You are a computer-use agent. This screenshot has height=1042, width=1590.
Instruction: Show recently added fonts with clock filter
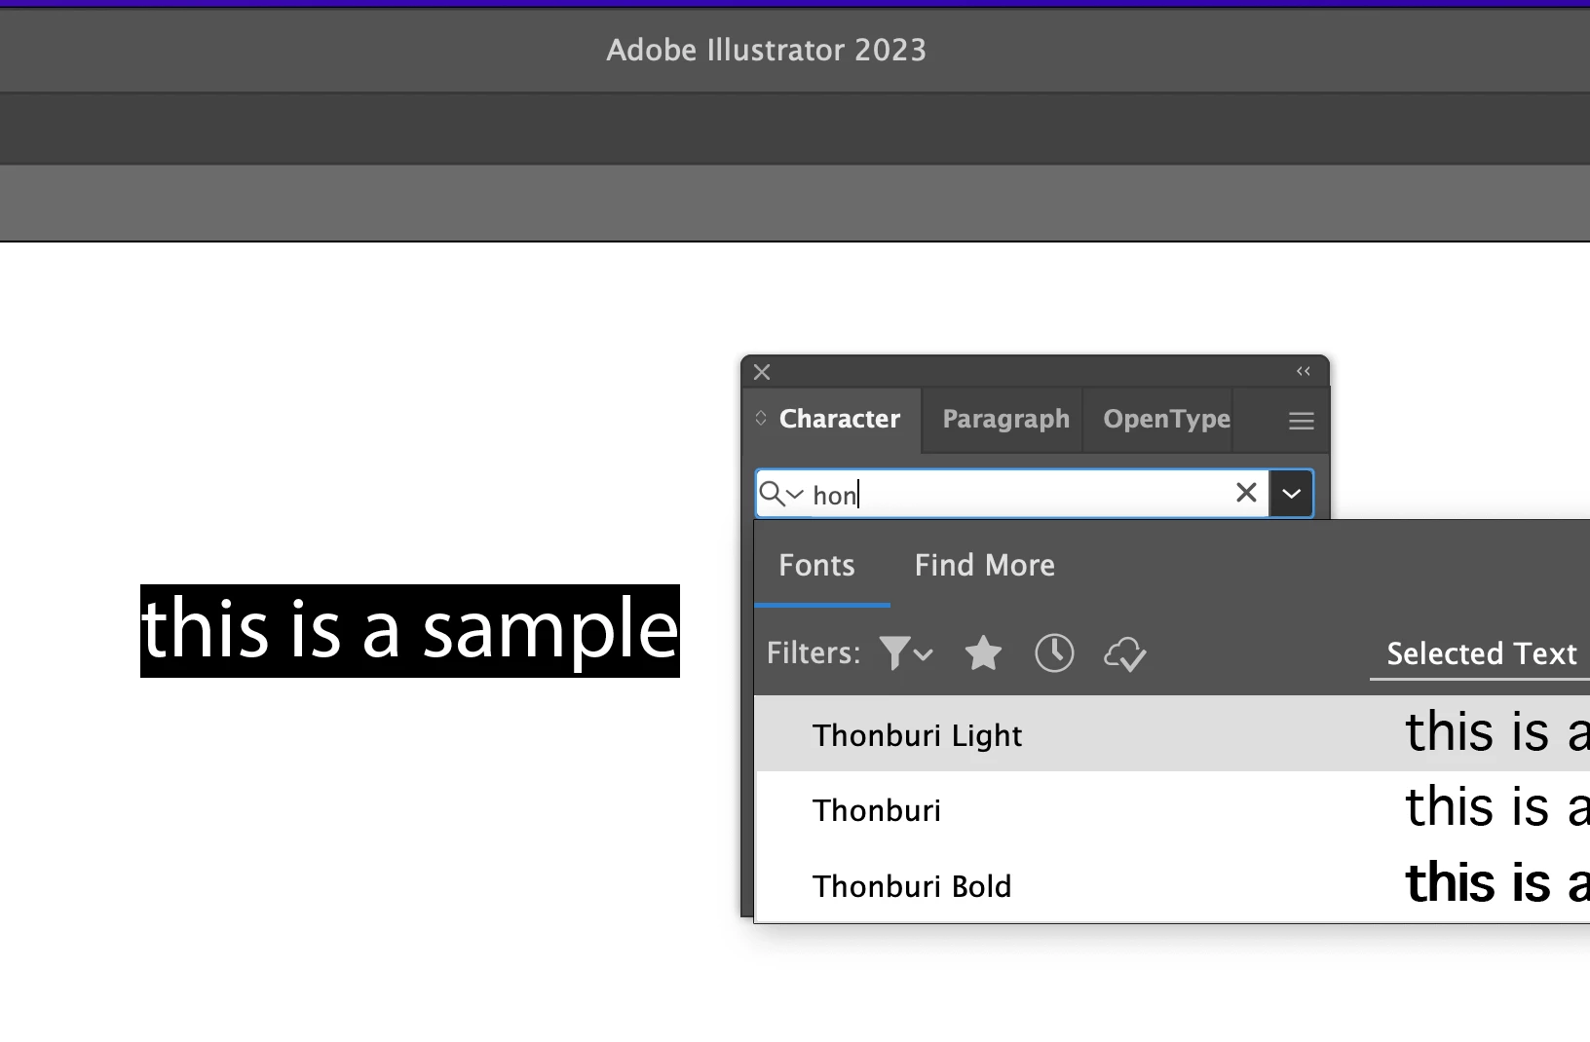tap(1054, 653)
